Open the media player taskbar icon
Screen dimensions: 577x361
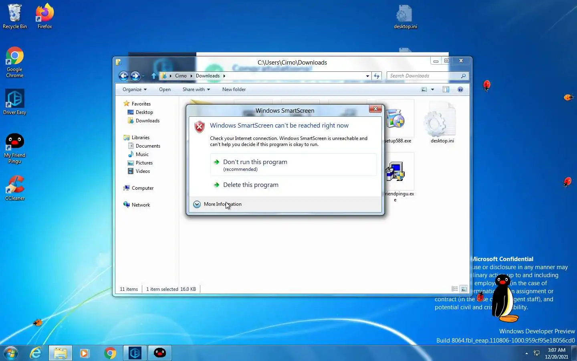[85, 353]
